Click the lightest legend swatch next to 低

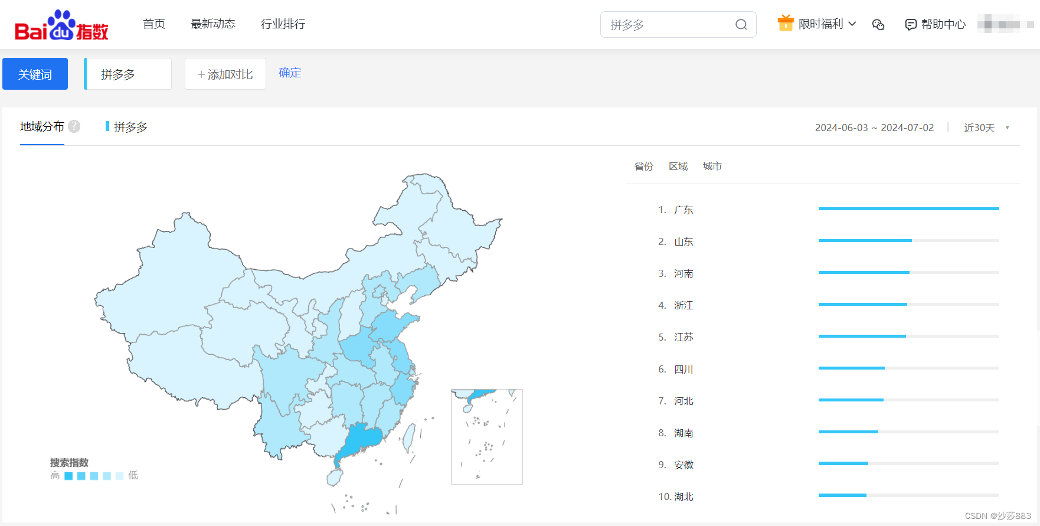[120, 476]
